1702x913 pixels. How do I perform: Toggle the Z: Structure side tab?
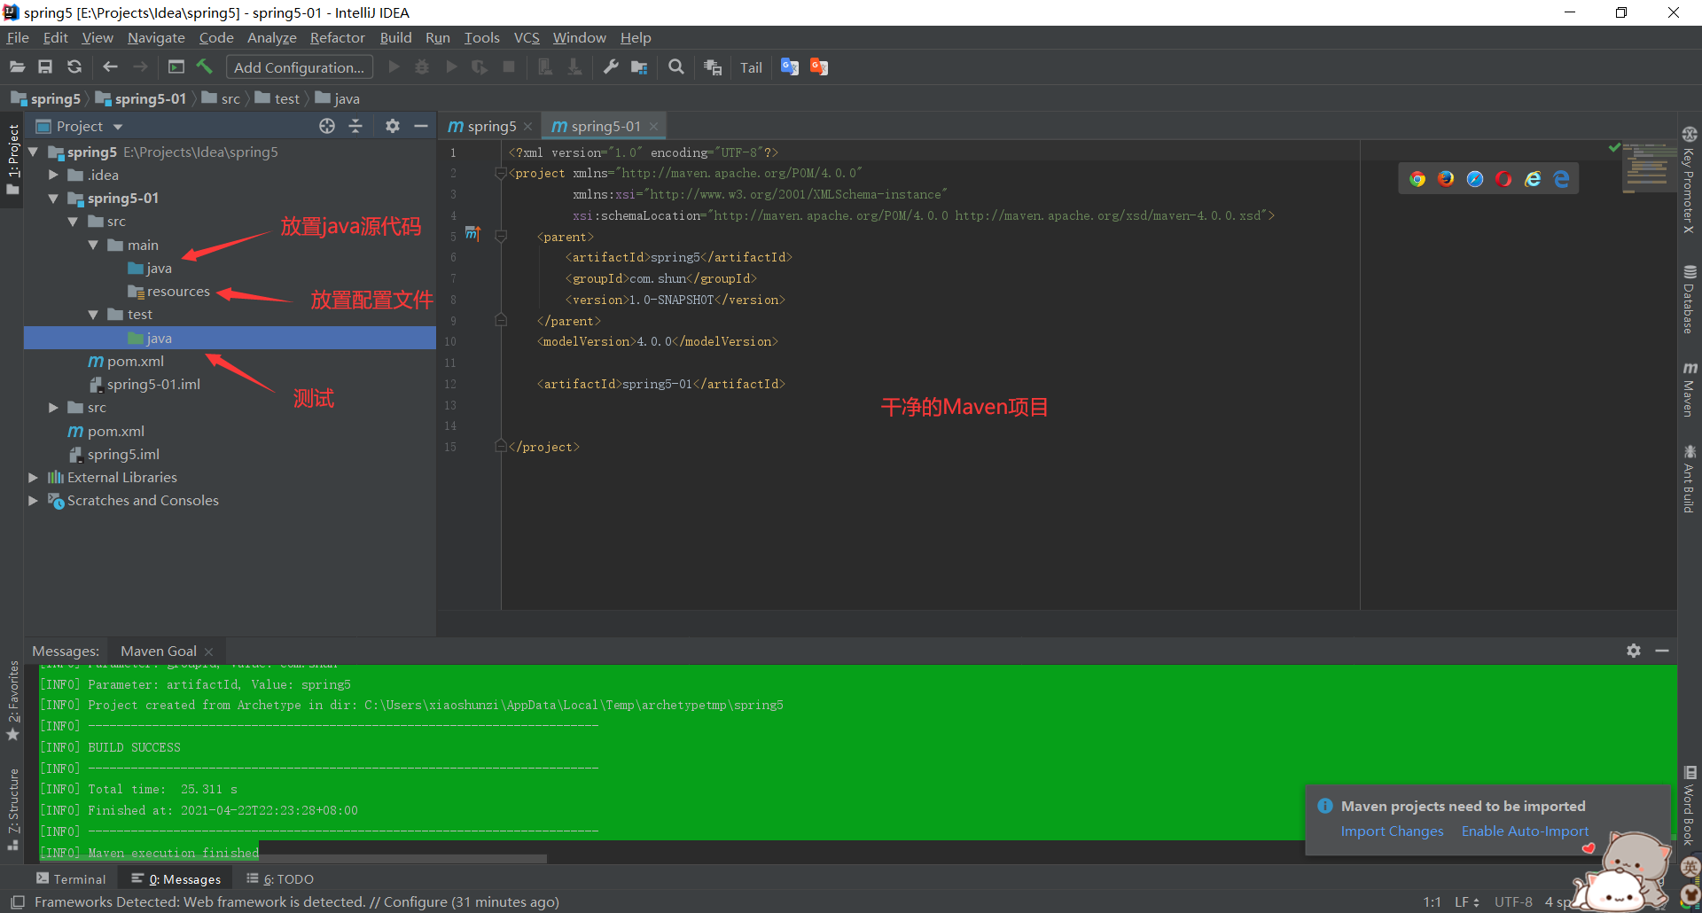[12, 809]
